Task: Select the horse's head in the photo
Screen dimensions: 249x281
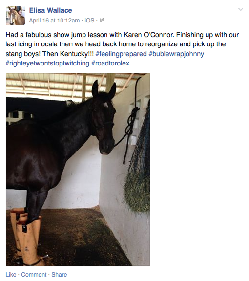Action: (104, 117)
